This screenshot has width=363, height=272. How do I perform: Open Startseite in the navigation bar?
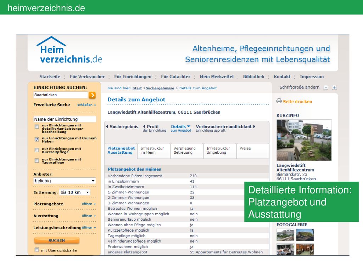(50, 76)
